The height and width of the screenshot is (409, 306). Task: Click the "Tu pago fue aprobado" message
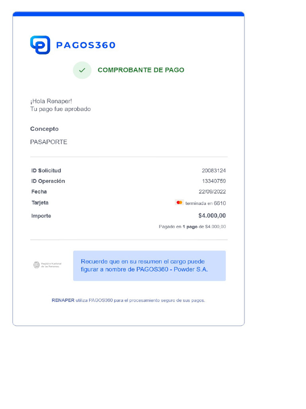pos(60,109)
